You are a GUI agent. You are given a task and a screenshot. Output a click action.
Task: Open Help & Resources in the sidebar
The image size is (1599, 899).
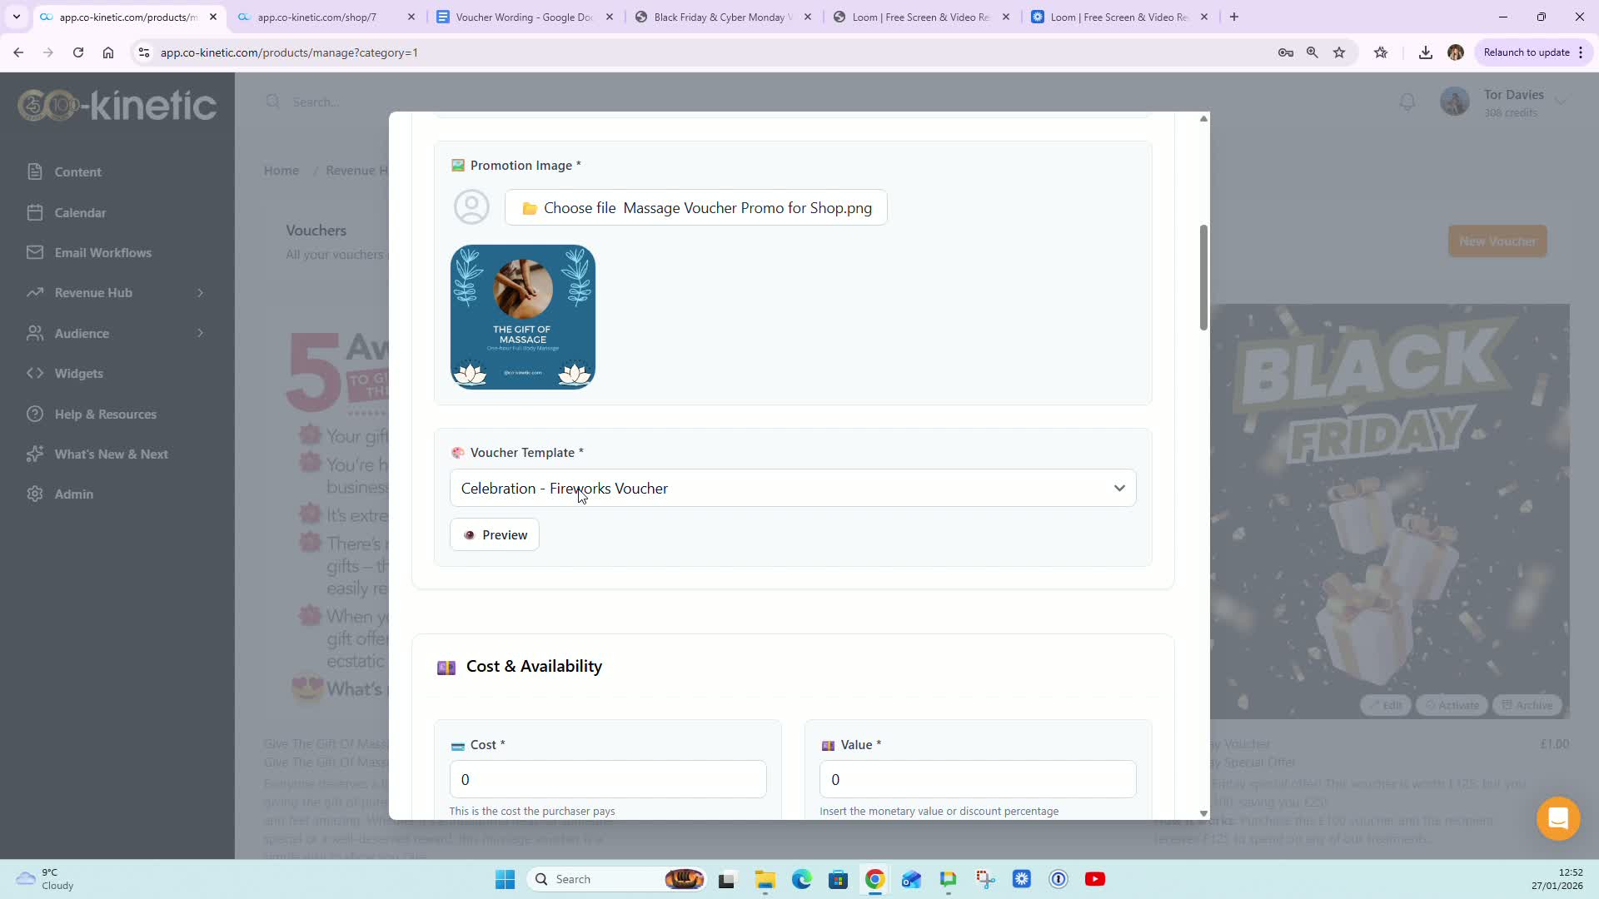tap(105, 415)
